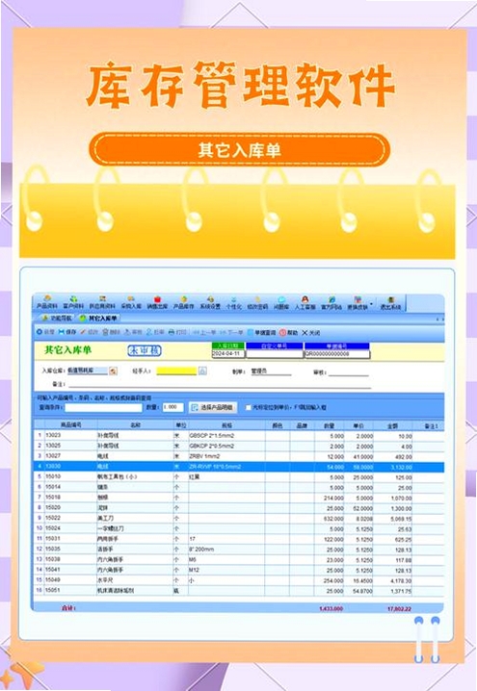Screen dimensions: 477x691
Task: Select row 3 with code 13027
Action: pos(239,456)
